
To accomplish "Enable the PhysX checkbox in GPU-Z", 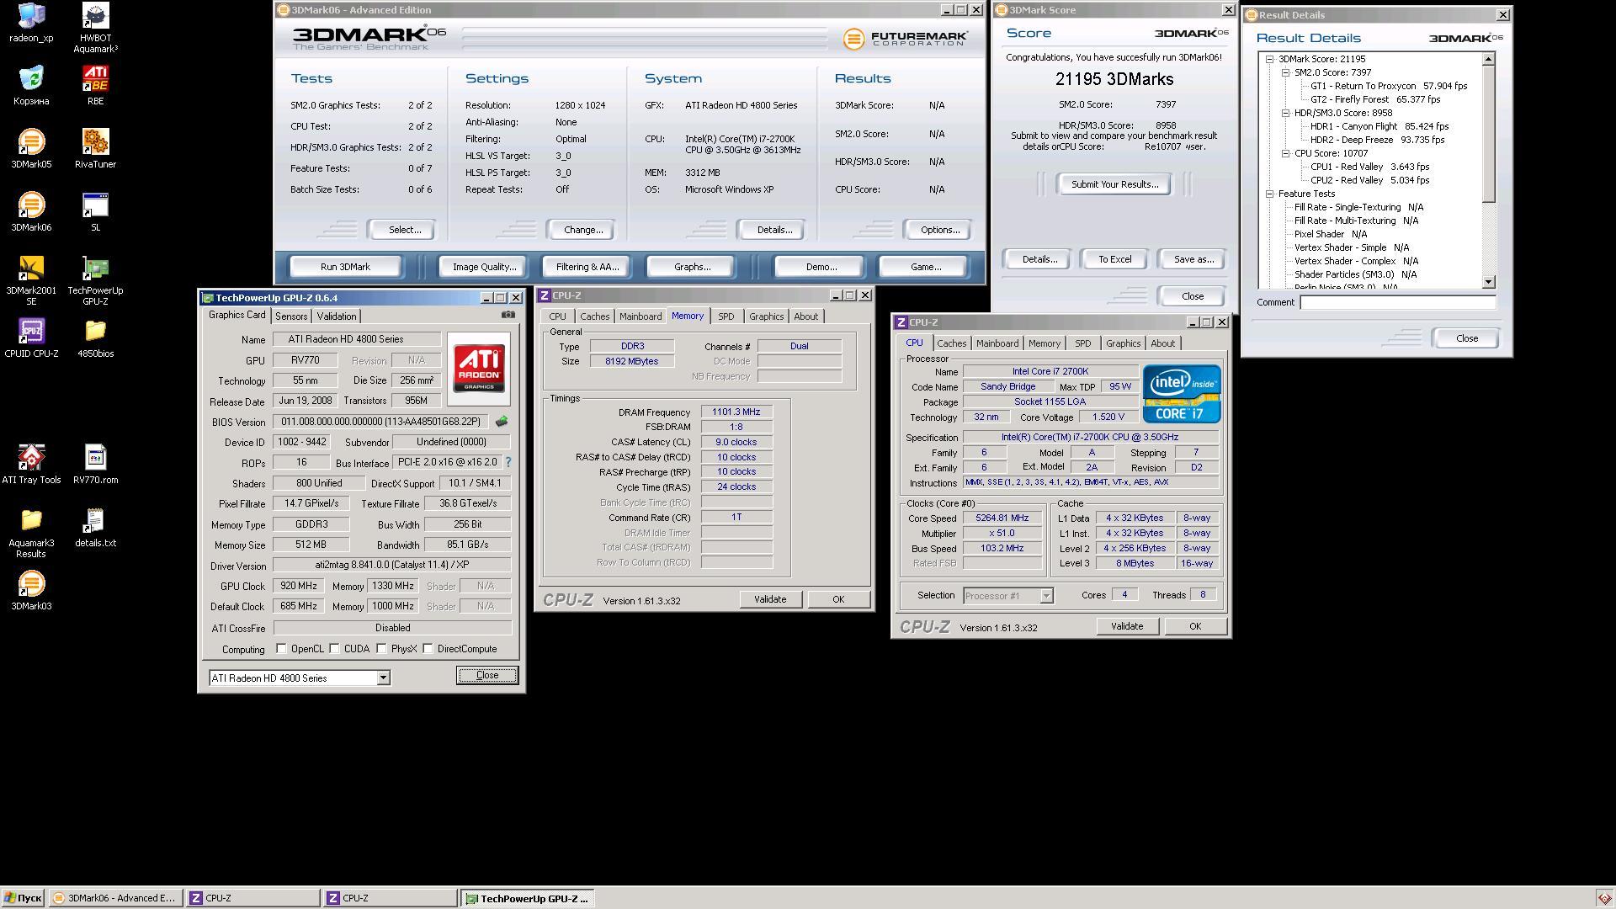I will pos(382,649).
